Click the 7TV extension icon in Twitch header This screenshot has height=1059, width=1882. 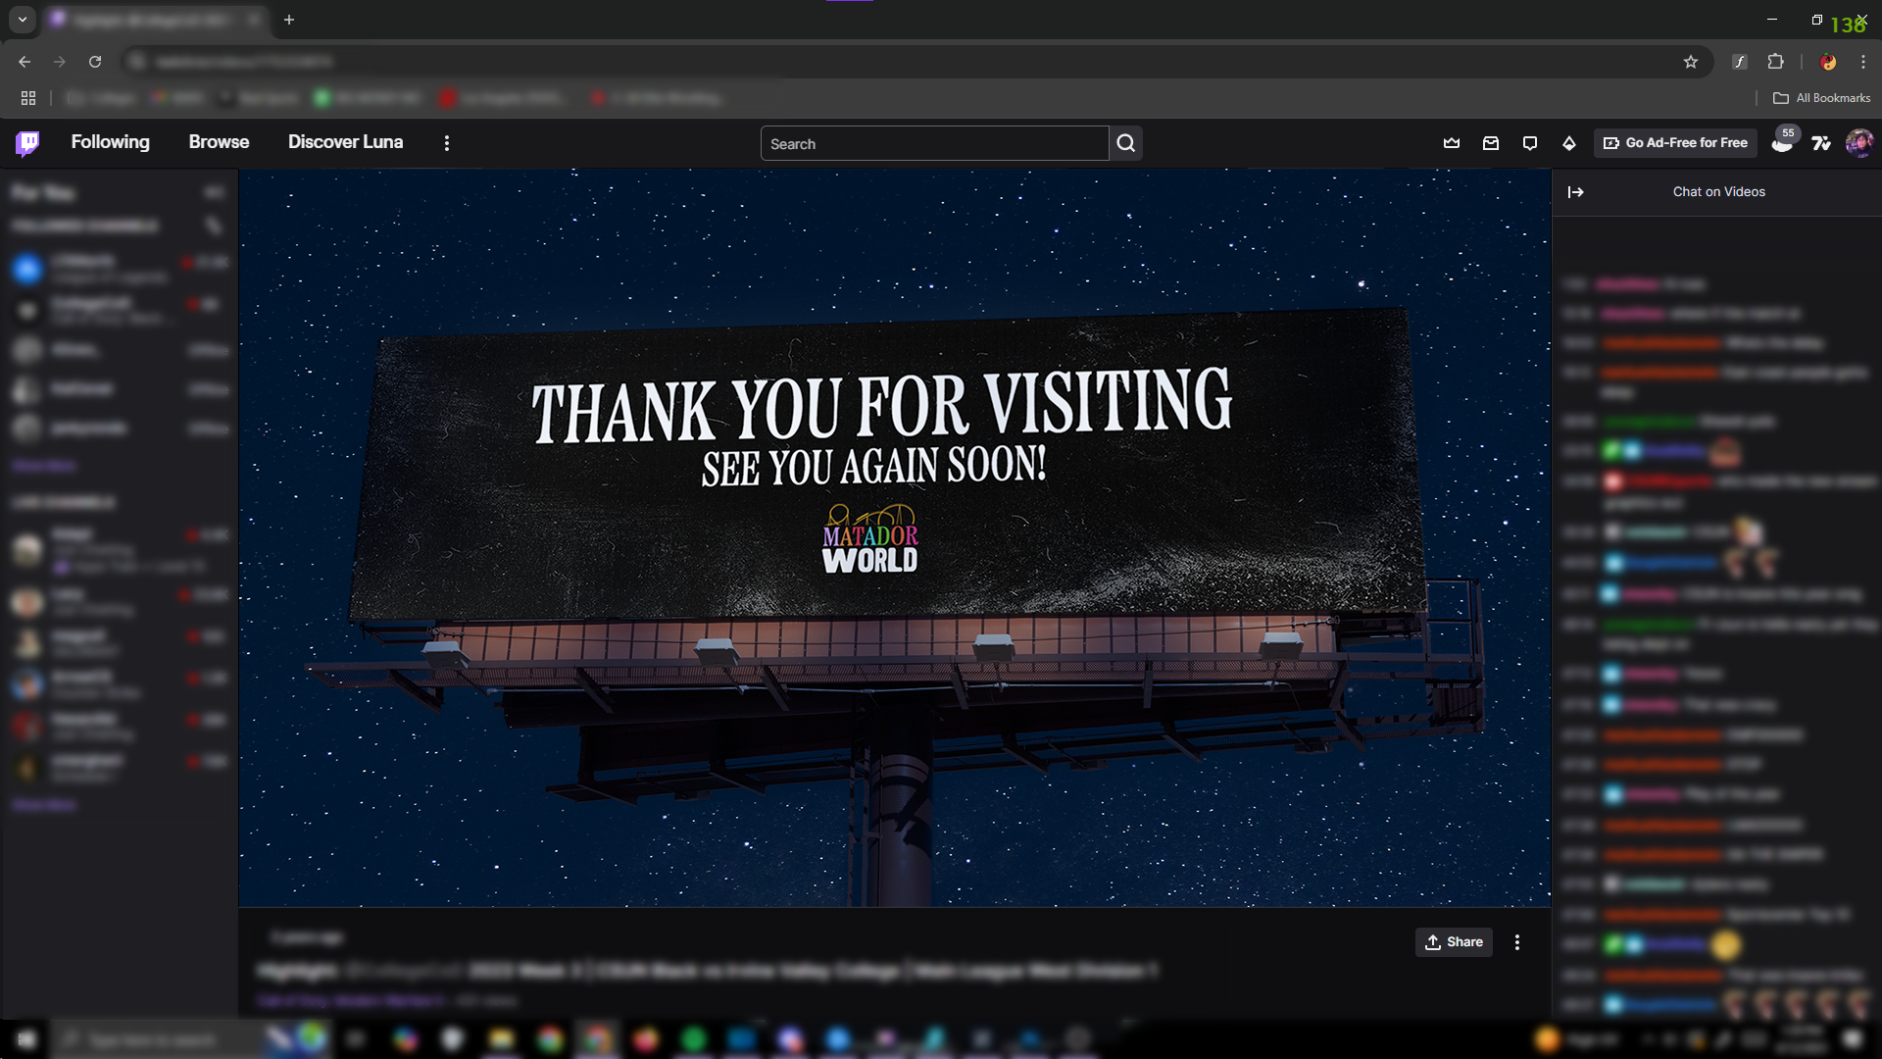pos(1821,143)
